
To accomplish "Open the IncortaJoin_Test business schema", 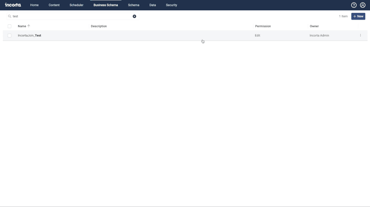I will [30, 36].
